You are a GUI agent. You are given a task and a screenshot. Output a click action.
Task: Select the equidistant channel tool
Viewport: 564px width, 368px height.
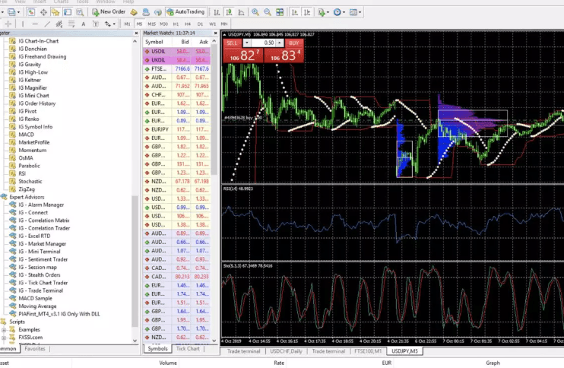(x=59, y=24)
